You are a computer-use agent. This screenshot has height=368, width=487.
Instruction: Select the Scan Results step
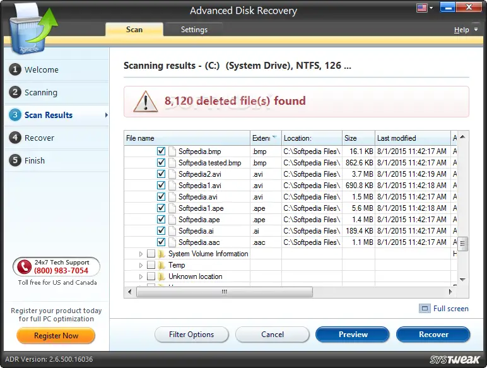(57, 115)
